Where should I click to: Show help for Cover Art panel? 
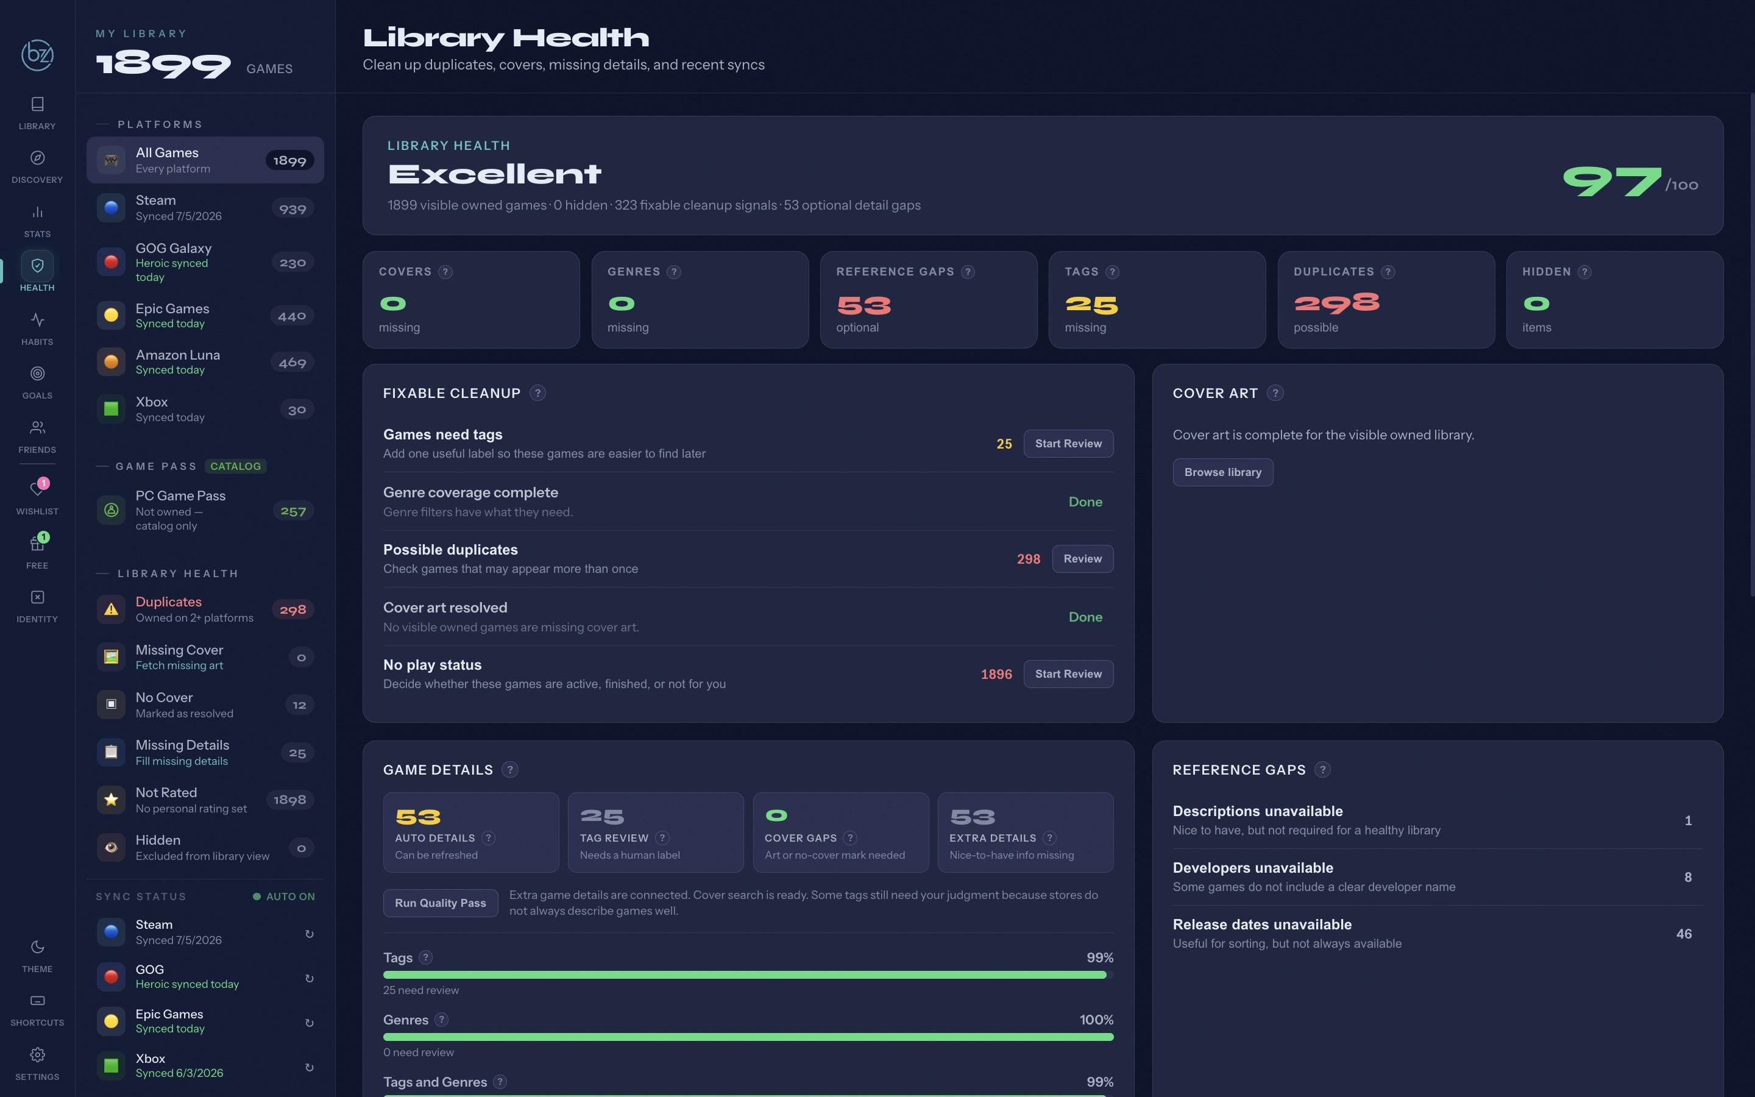coord(1275,393)
